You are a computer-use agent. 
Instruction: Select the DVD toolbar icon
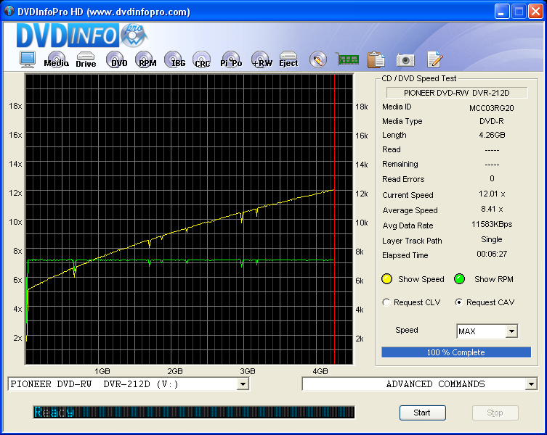click(x=116, y=59)
